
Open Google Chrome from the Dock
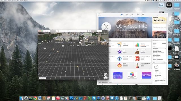(35, 98)
